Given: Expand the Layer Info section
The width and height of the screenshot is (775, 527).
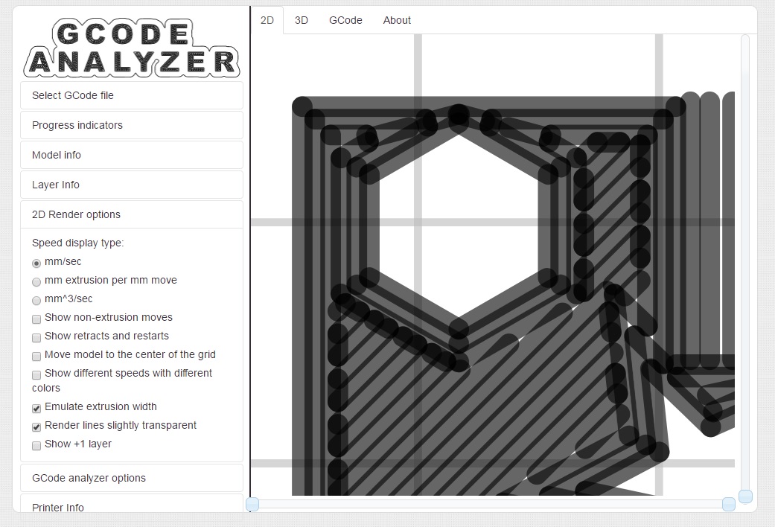Looking at the screenshot, I should coord(132,185).
